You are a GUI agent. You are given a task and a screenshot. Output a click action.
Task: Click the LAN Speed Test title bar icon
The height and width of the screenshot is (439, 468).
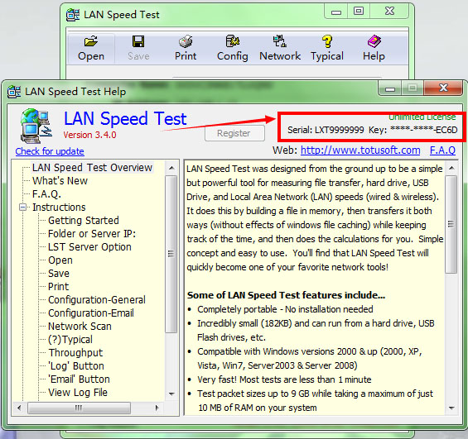[x=73, y=15]
